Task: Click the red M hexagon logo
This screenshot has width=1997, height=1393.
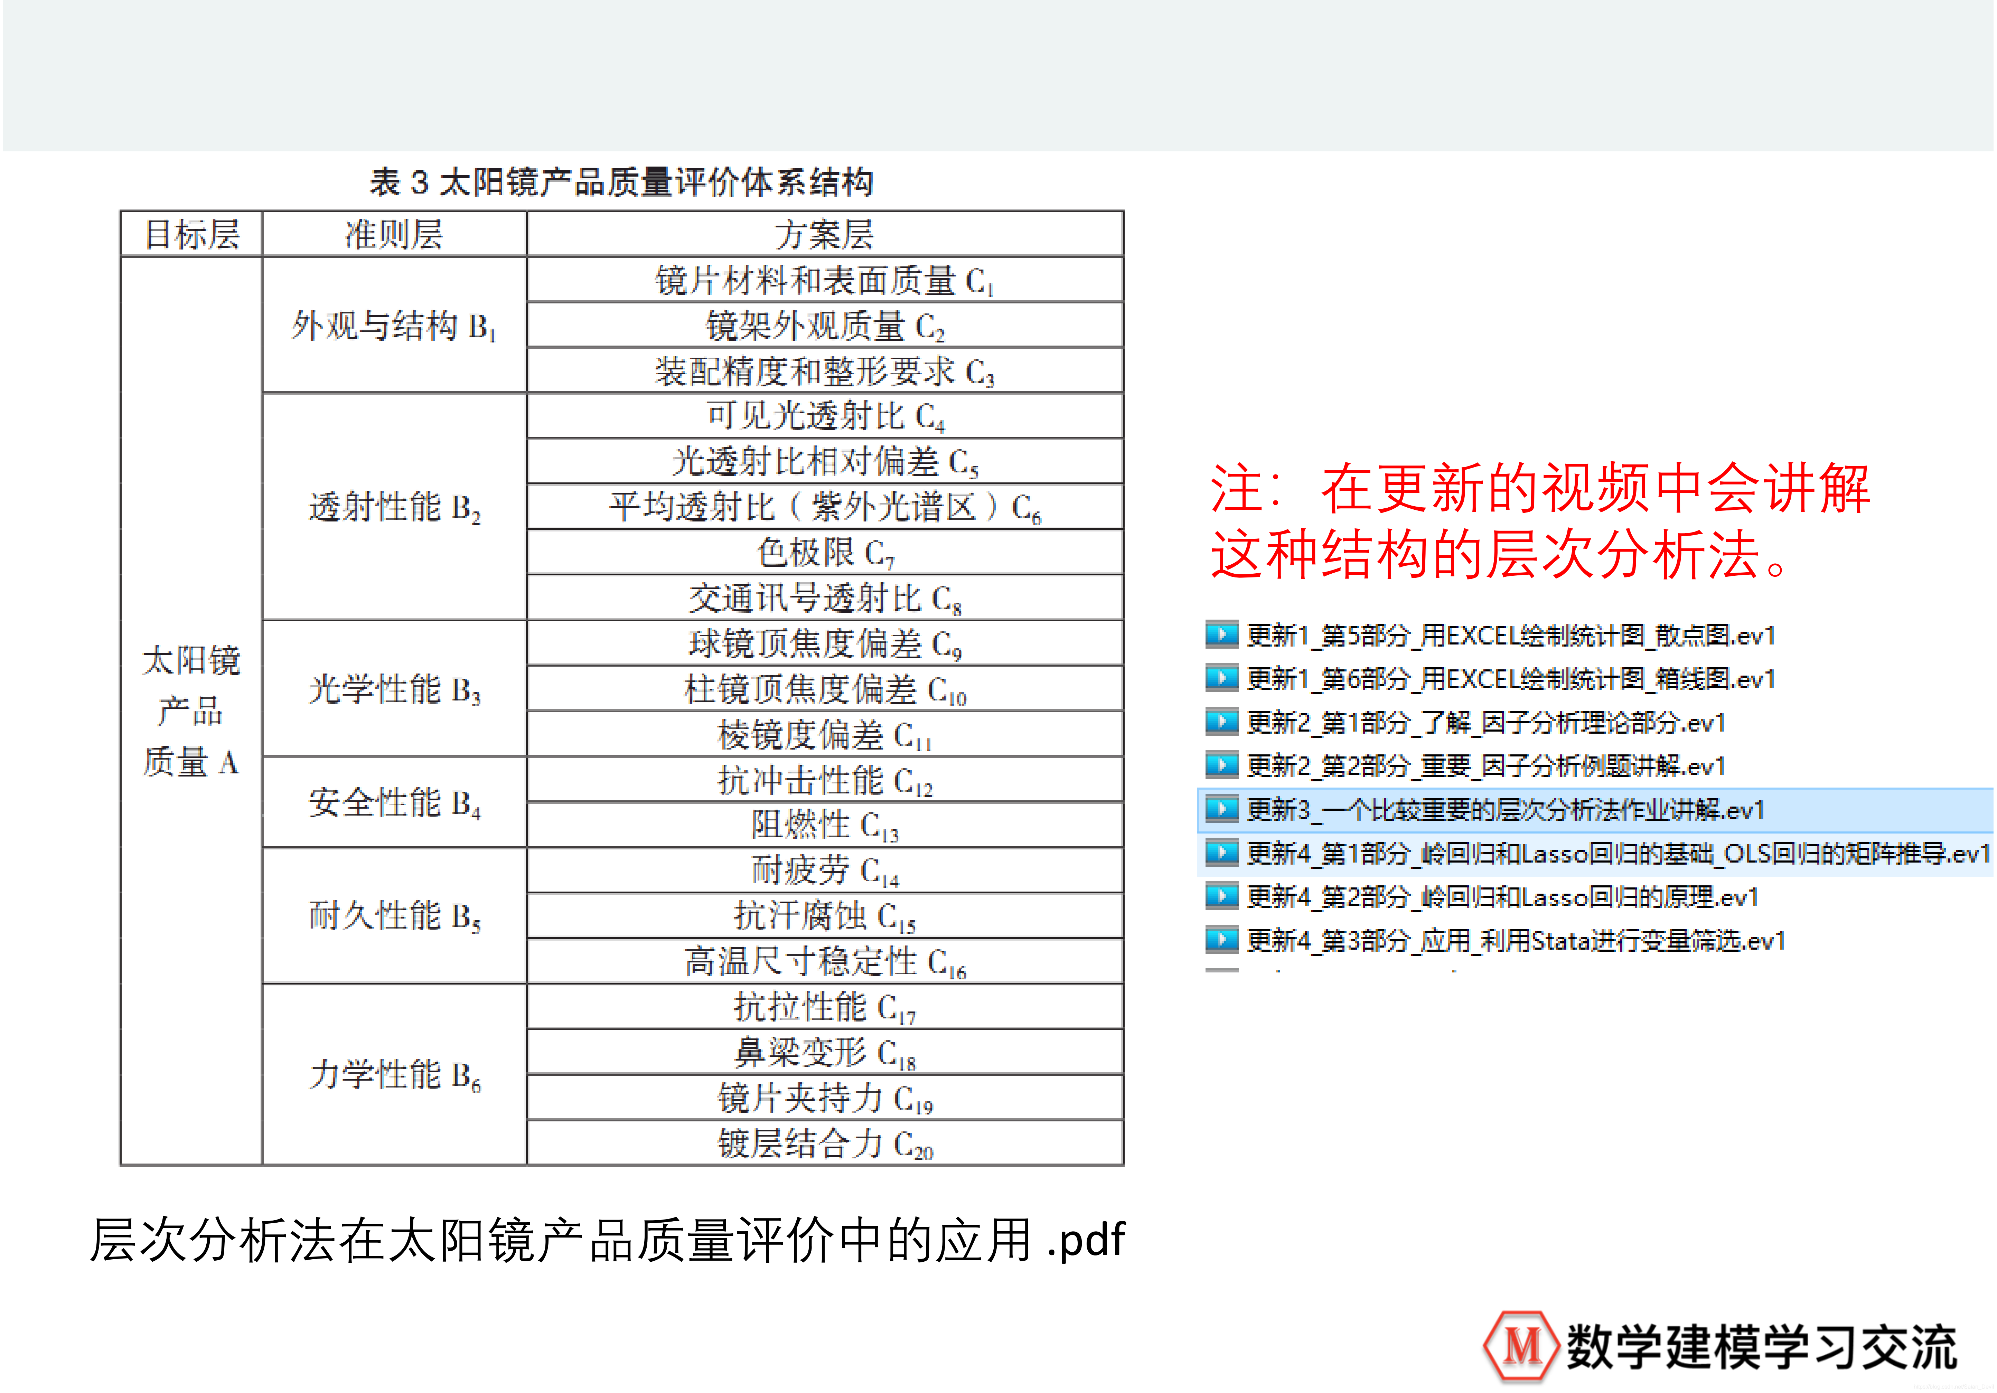Action: 1520,1345
